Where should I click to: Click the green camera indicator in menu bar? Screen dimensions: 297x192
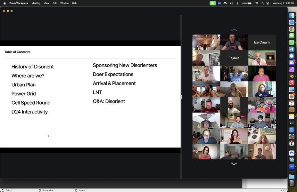tap(213, 3)
